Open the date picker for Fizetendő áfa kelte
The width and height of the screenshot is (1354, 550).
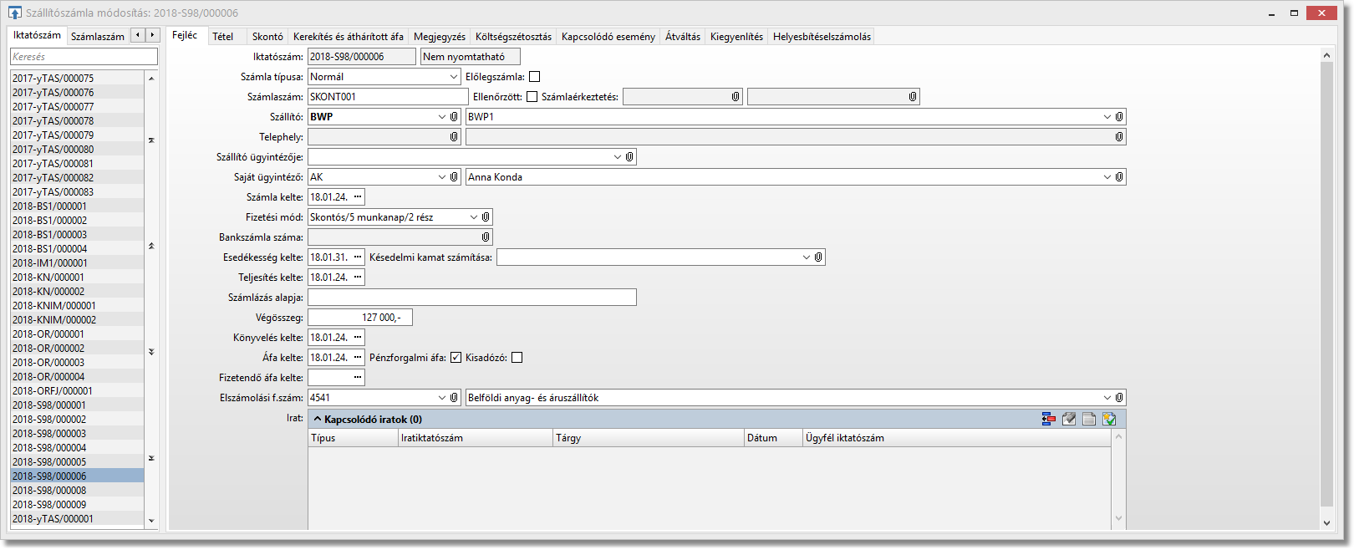coord(358,378)
